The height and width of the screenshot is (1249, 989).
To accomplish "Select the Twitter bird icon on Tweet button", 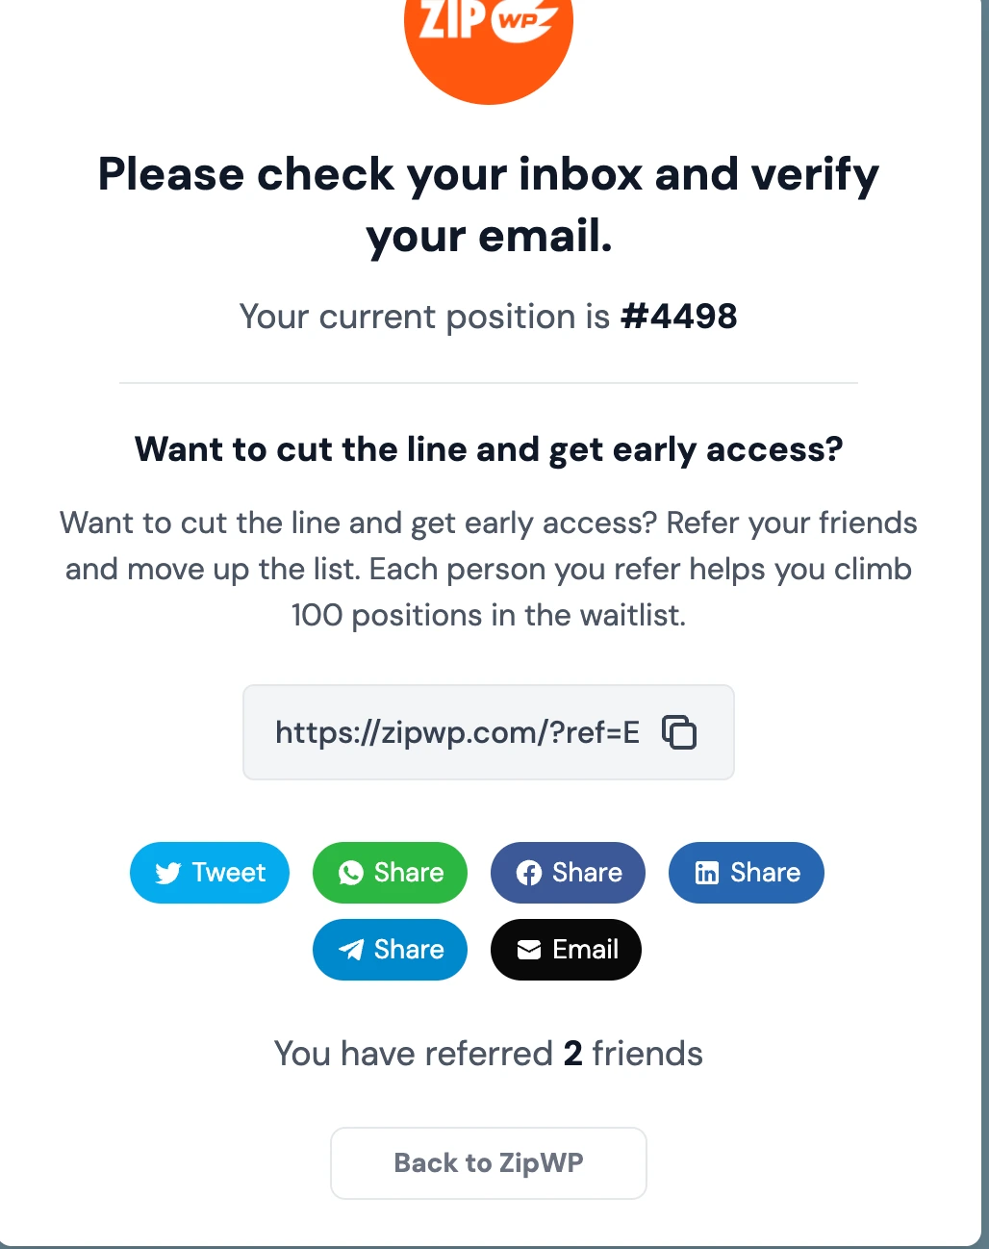I will 169,873.
